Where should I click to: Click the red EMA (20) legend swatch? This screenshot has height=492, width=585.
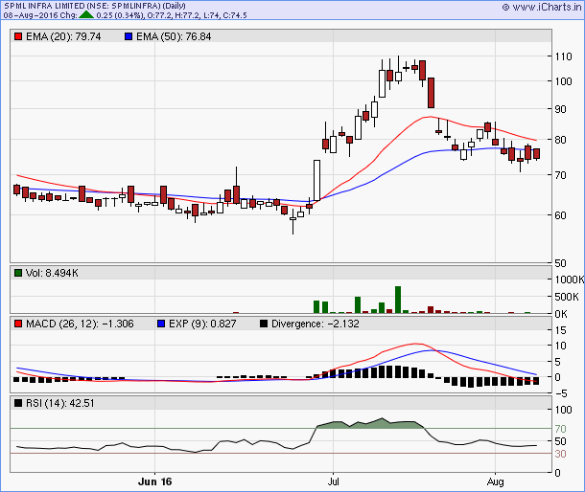18,36
